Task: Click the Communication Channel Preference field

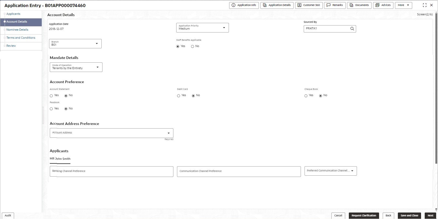Action: click(239, 171)
